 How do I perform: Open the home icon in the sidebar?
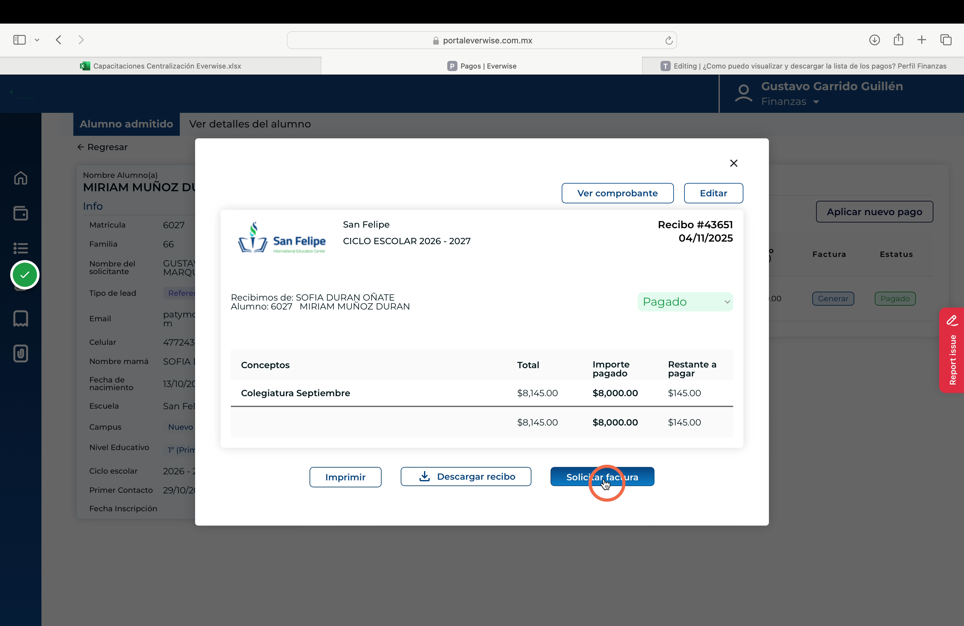click(x=21, y=178)
